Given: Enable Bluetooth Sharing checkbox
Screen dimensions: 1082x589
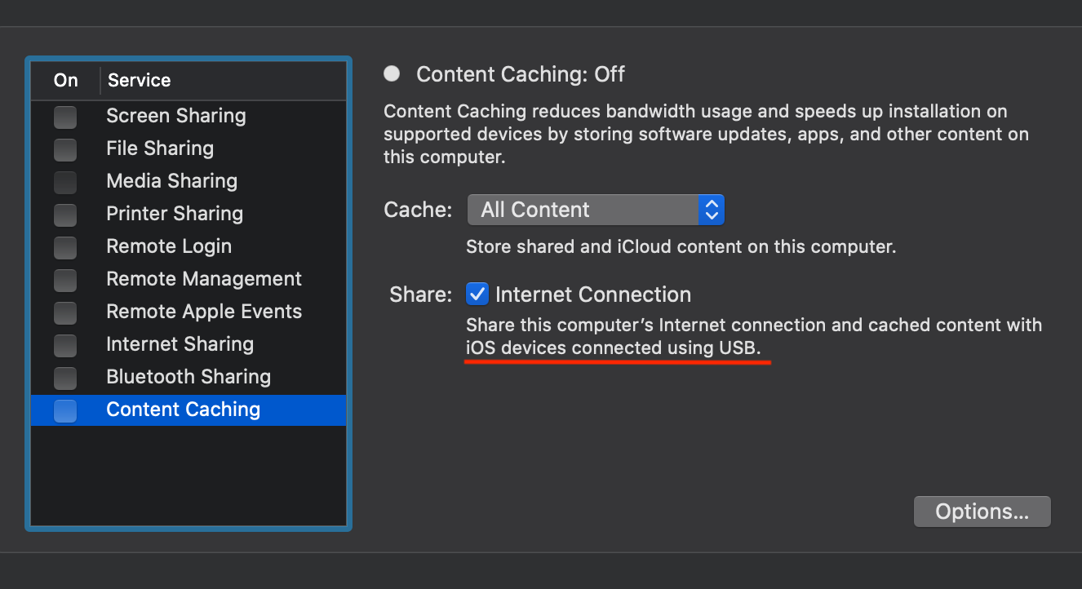Looking at the screenshot, I should [x=65, y=378].
